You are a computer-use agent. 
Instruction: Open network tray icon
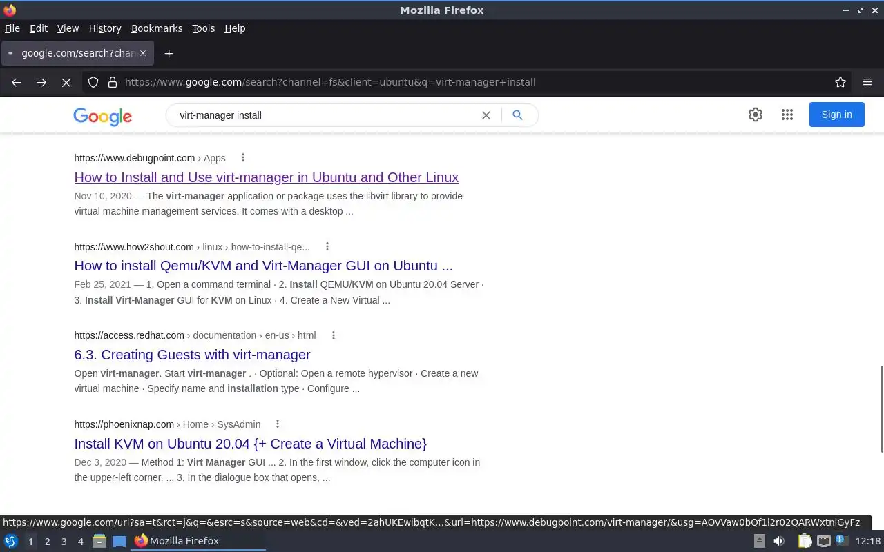823,541
